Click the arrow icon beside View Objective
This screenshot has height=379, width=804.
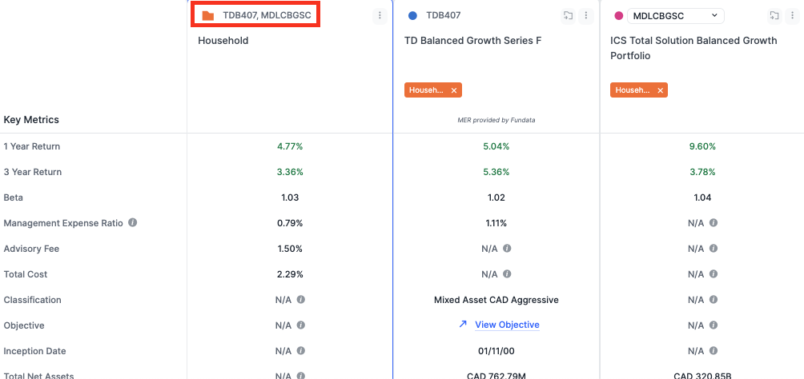(x=463, y=324)
